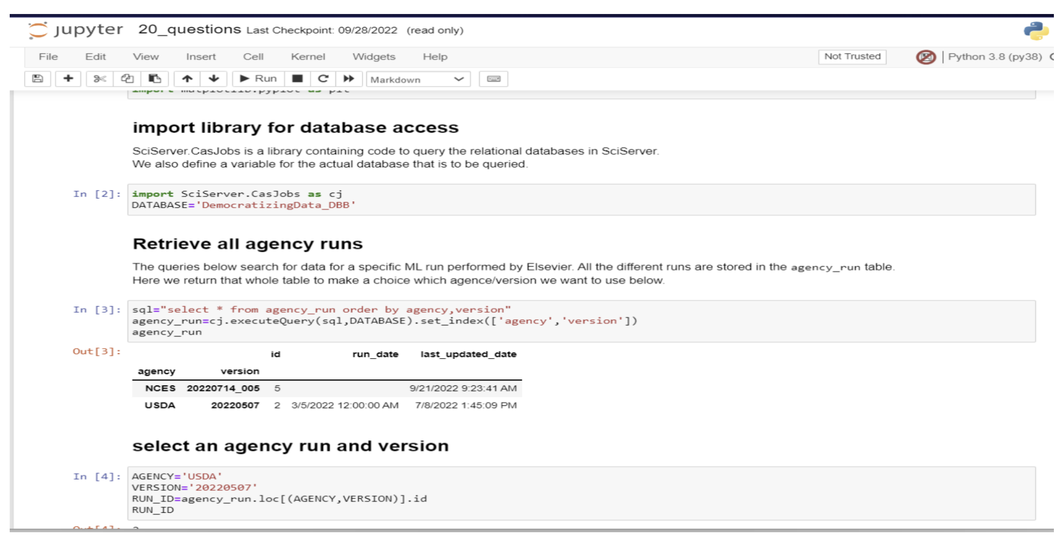Viewport: 1062px width, 536px height.
Task: Click inside the In [4] AGENCY code cell
Action: (581, 493)
